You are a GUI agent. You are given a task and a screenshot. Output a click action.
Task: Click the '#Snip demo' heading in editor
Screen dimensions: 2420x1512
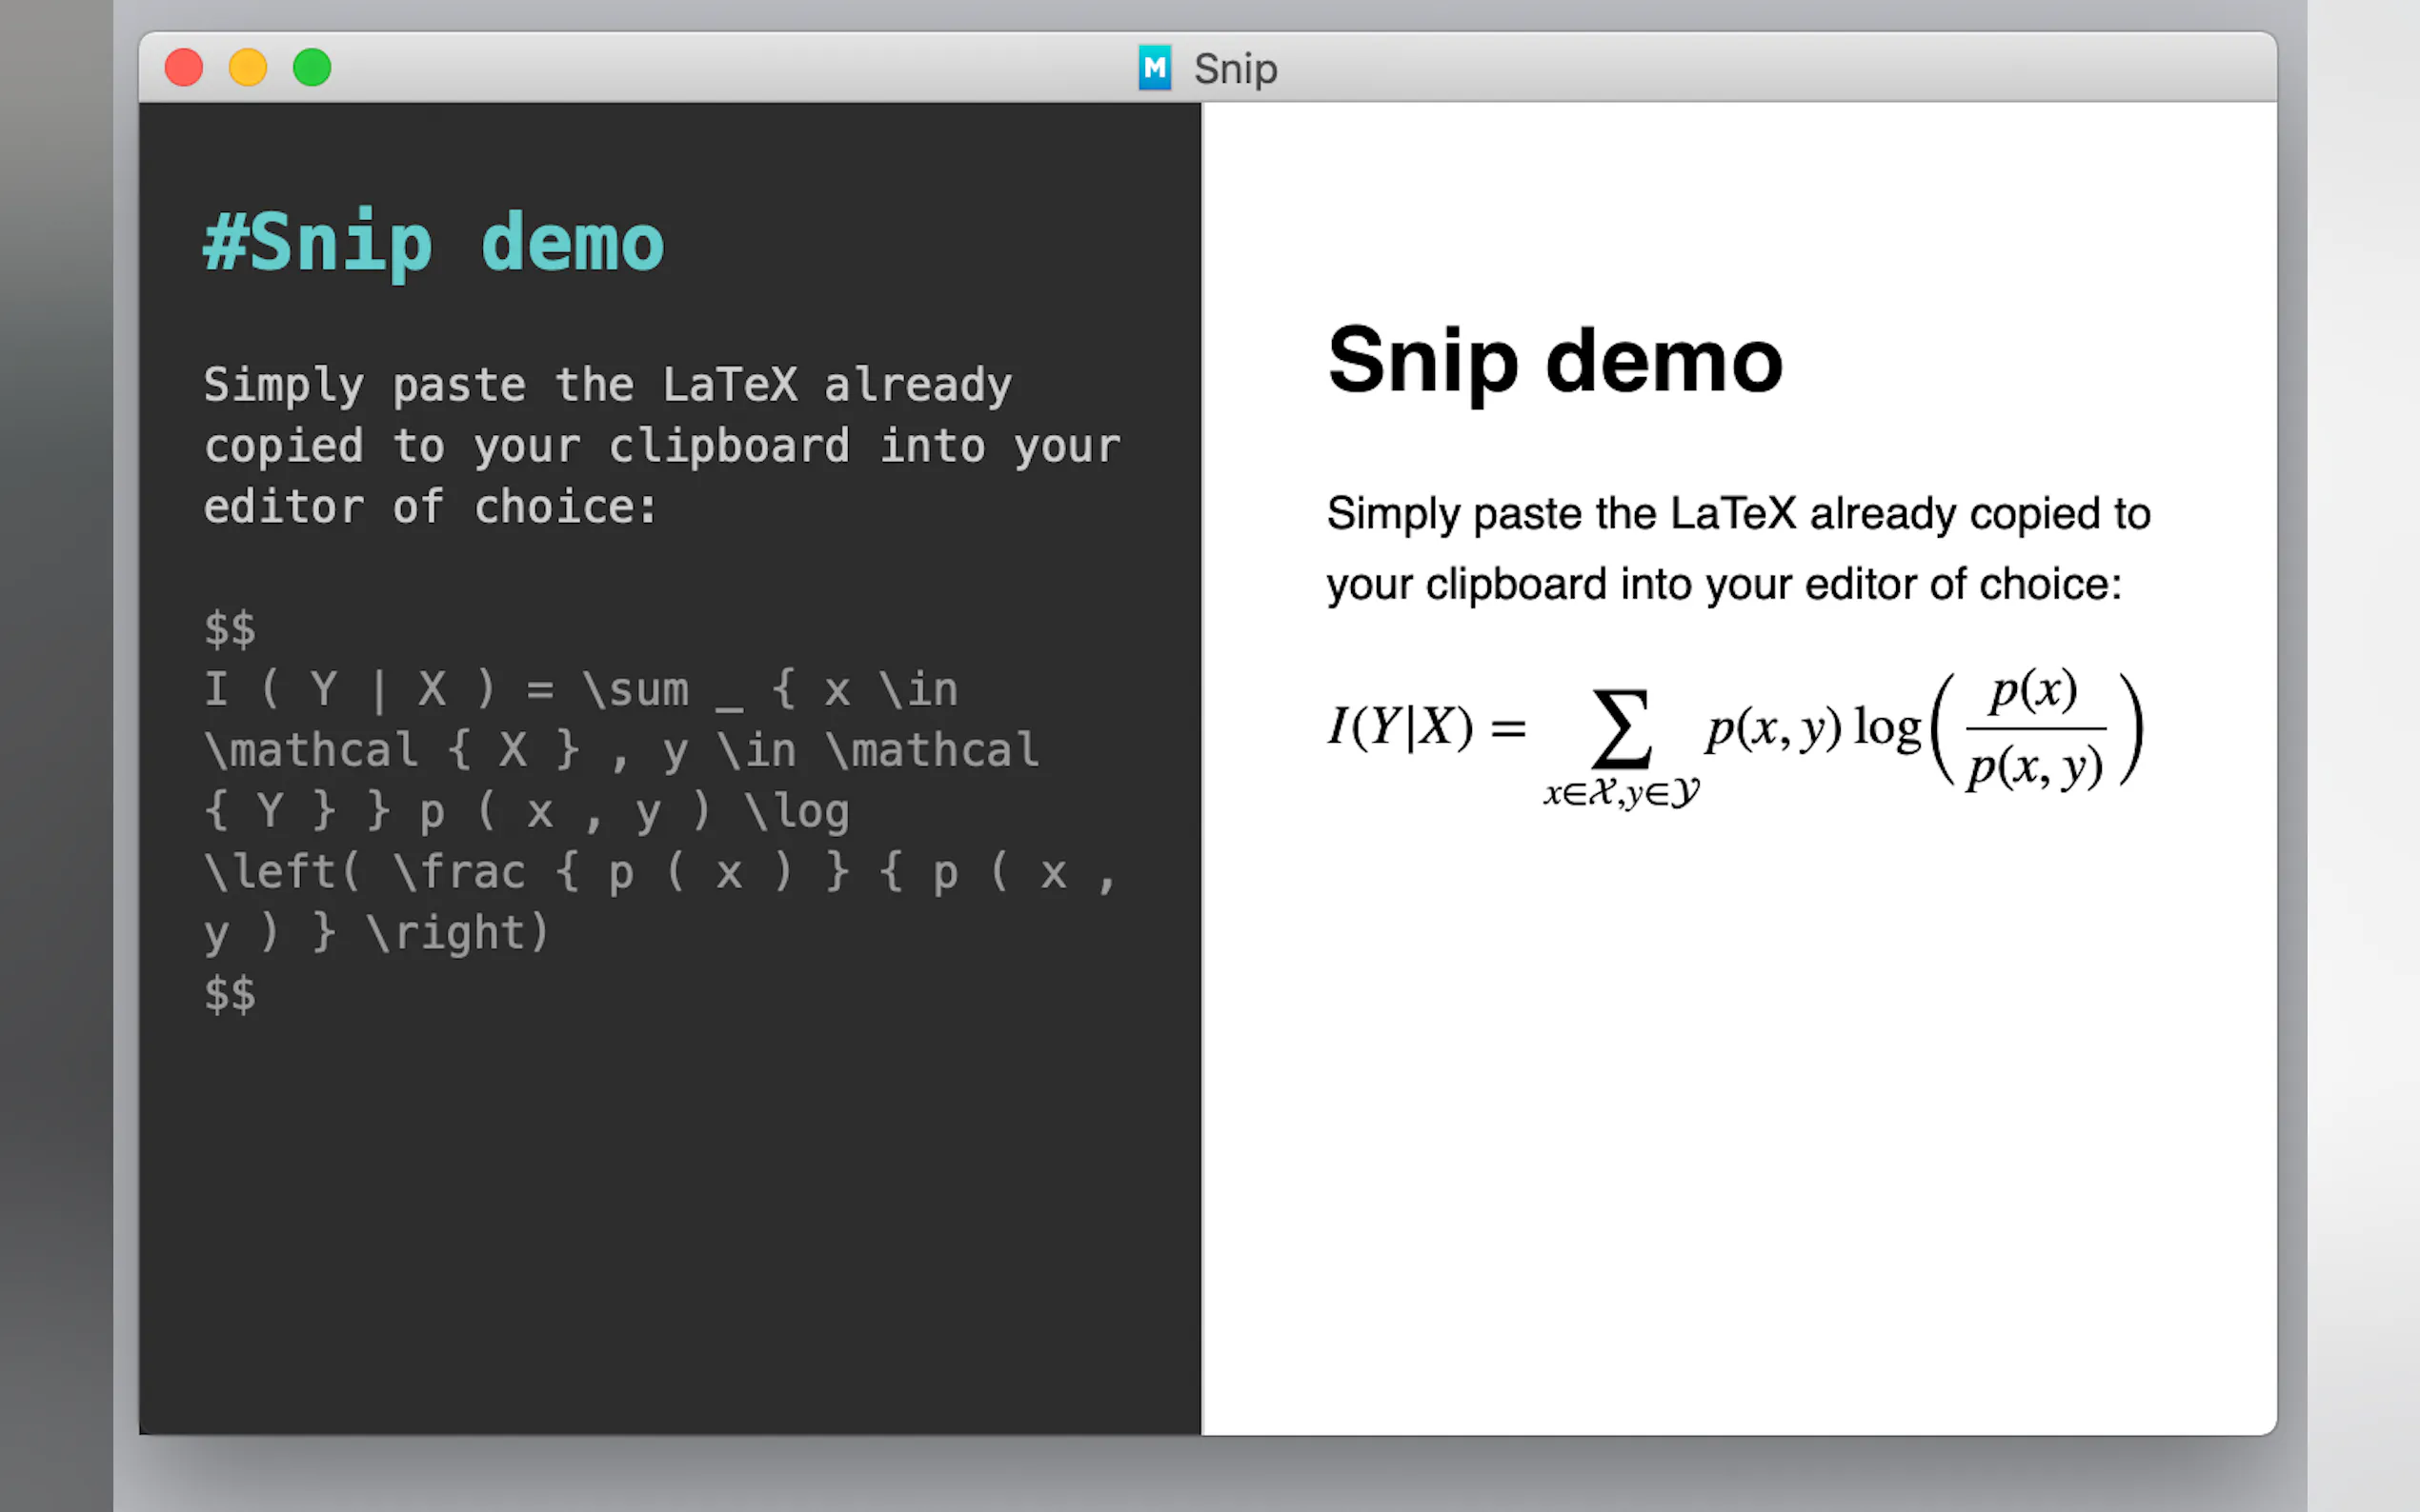point(434,243)
